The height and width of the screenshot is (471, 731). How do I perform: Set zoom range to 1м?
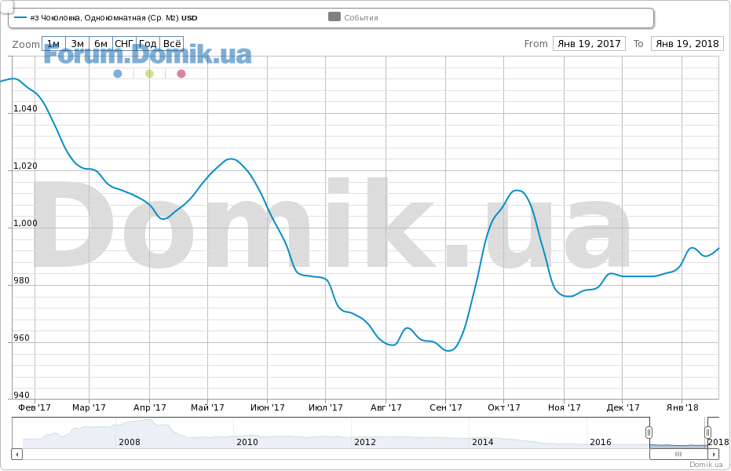53,44
